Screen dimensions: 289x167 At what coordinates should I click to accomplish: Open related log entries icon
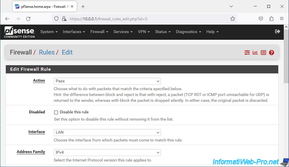click(x=263, y=52)
